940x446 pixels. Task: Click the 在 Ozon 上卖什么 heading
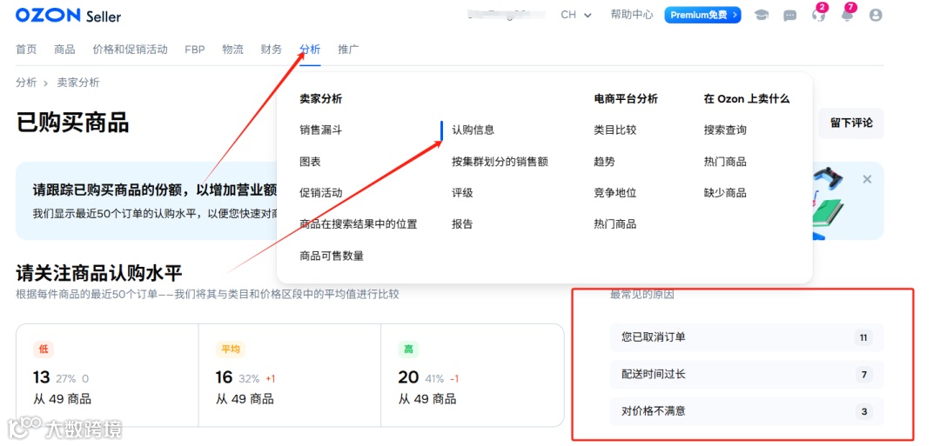747,99
